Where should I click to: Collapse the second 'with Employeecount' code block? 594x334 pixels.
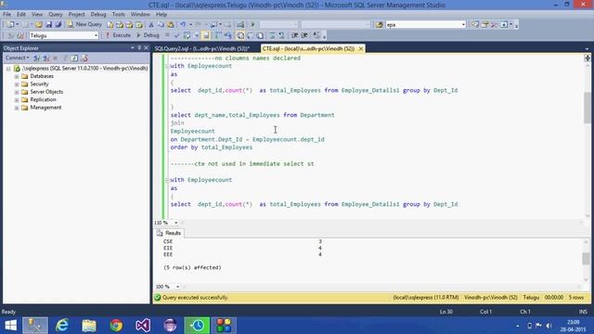click(167, 180)
